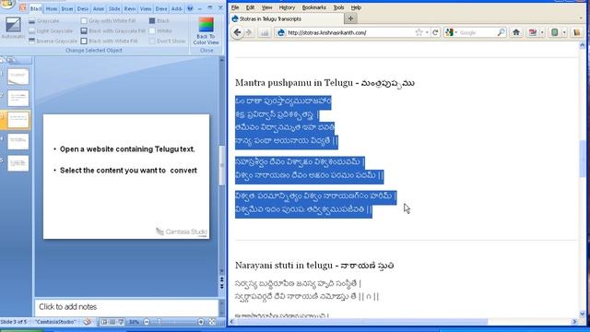Image resolution: width=590 pixels, height=332 pixels.
Task: Open the Animations tab in PowerPoint
Action: pos(99,8)
